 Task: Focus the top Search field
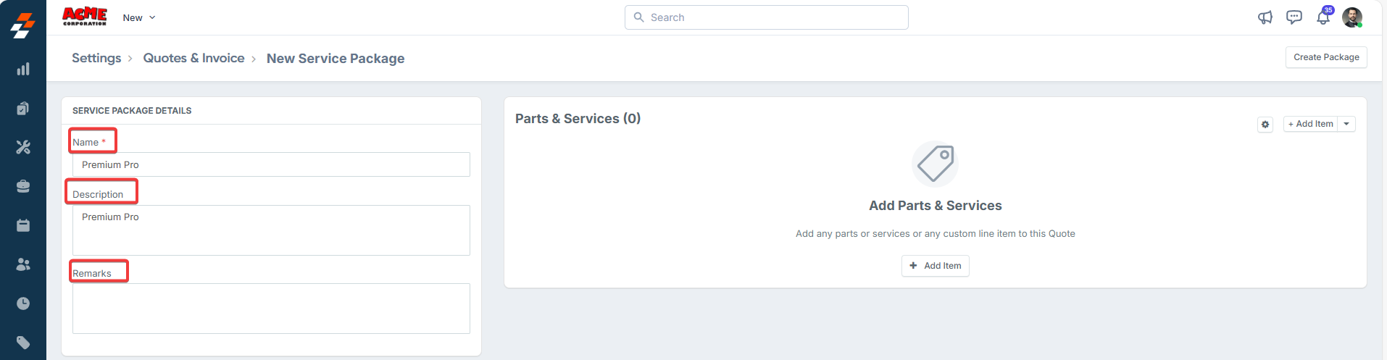pos(766,17)
